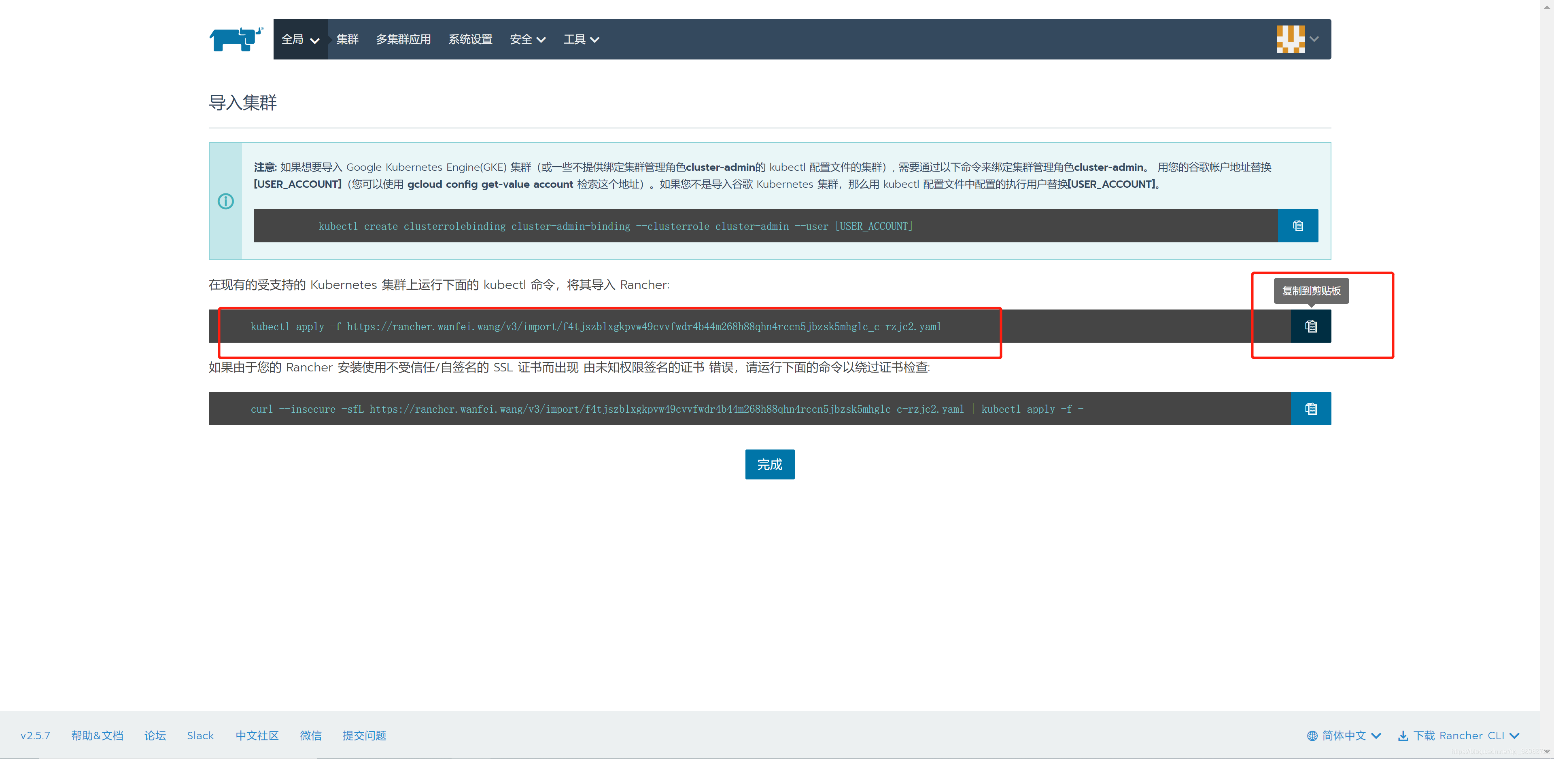Open the Slack footer link
The width and height of the screenshot is (1554, 759).
click(x=200, y=736)
